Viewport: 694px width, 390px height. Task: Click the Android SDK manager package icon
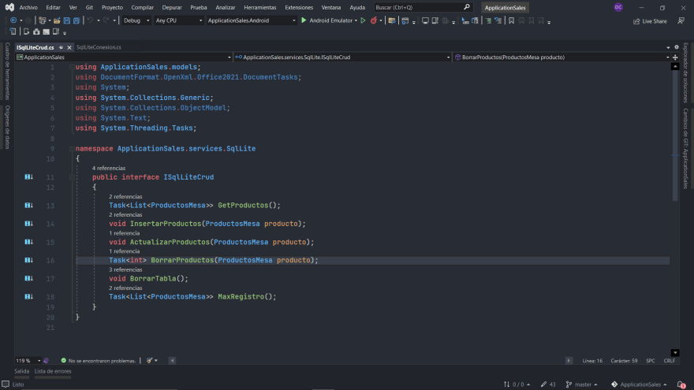(x=36, y=32)
